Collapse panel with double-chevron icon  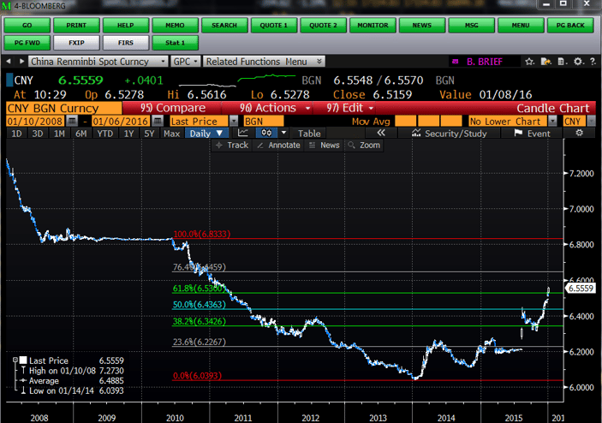coord(380,134)
